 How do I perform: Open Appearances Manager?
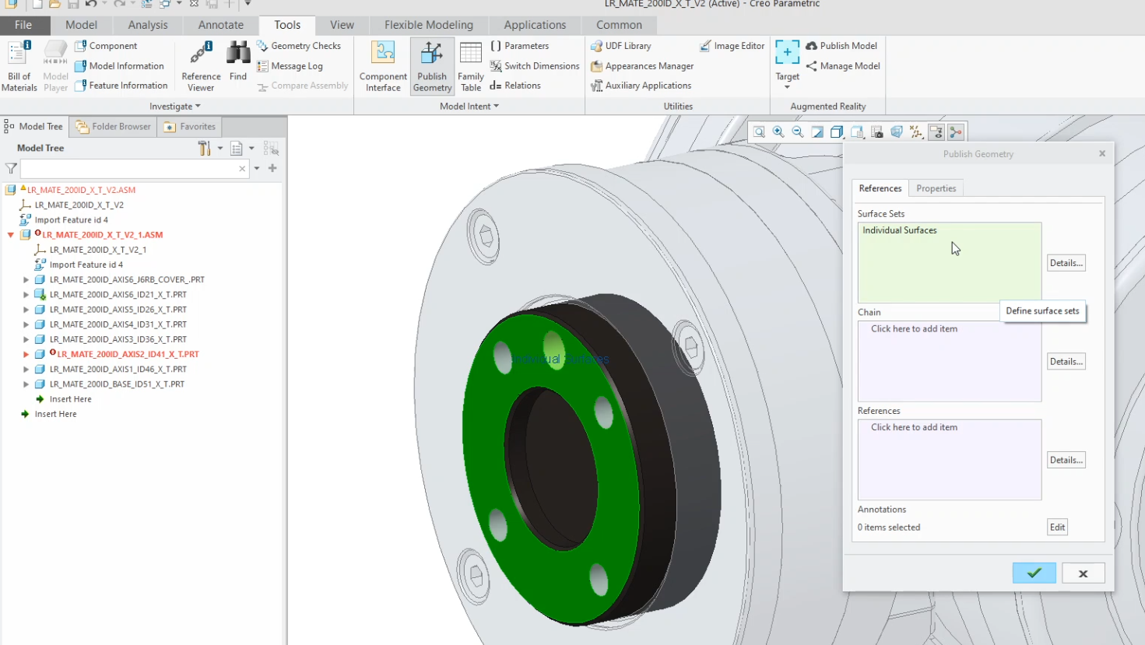tap(642, 66)
